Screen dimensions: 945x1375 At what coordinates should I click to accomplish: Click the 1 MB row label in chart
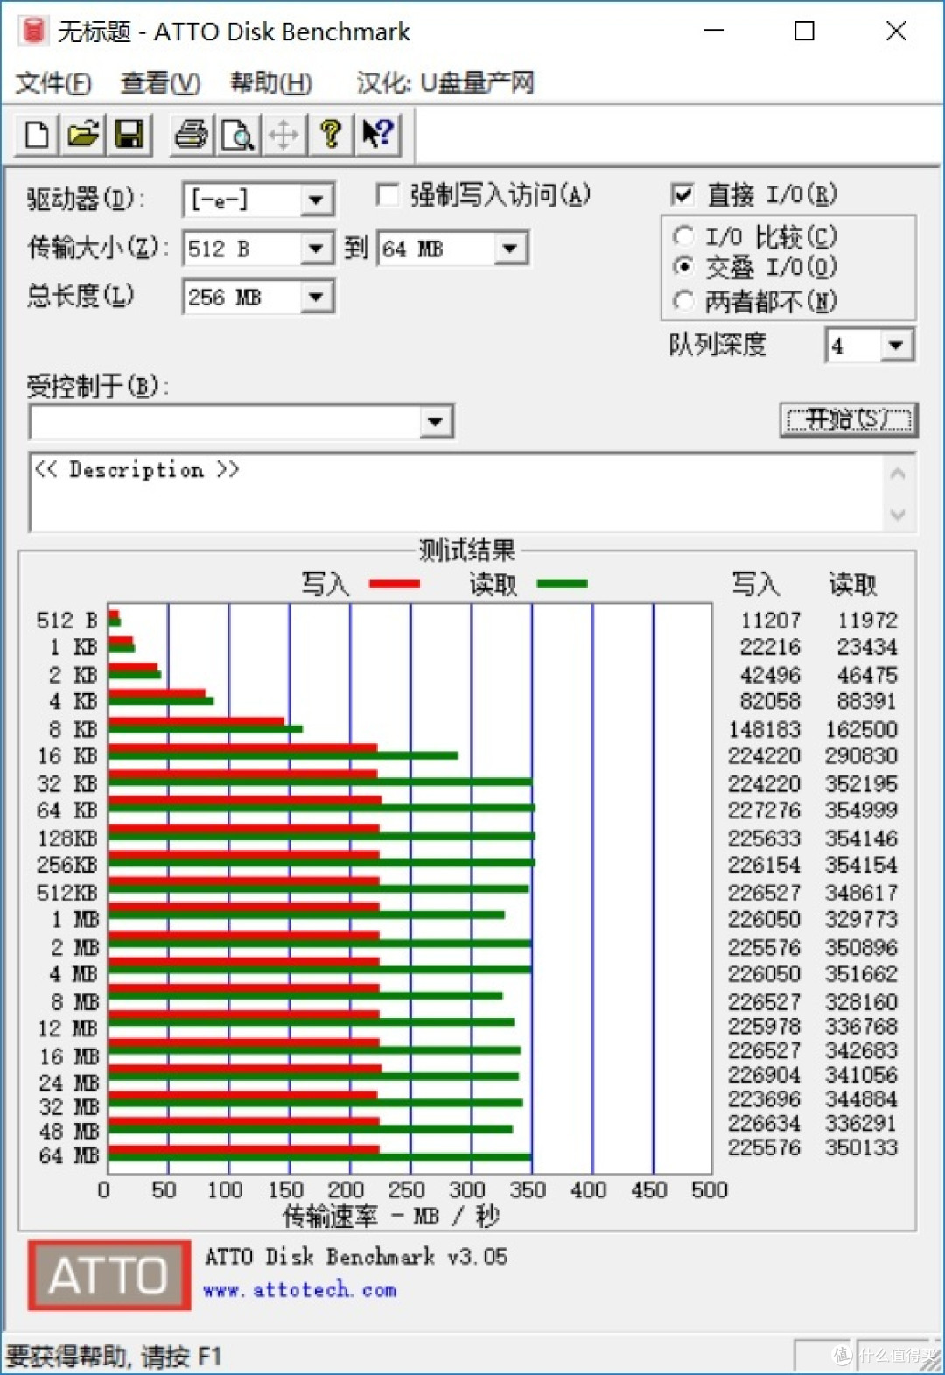click(x=74, y=920)
